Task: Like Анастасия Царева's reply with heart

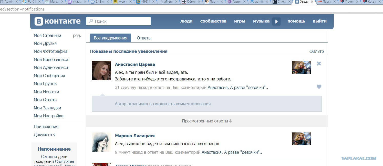Action: click(319, 87)
